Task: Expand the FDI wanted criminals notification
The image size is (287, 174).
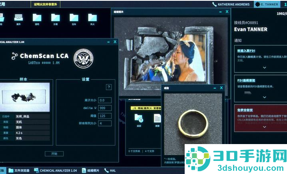Action: pyautogui.click(x=264, y=97)
